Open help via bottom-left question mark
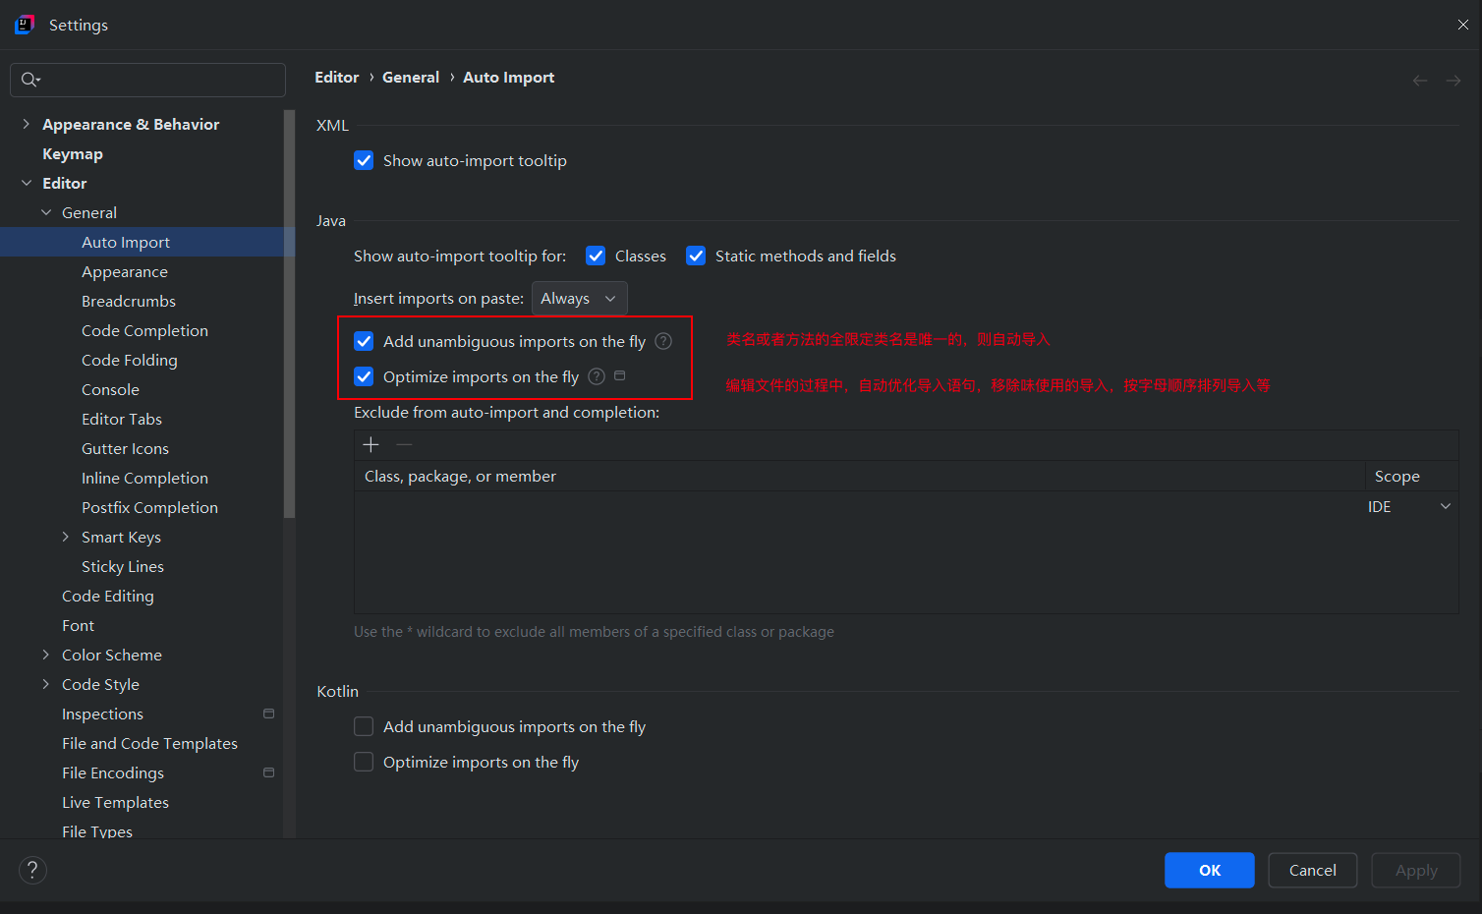 32,870
